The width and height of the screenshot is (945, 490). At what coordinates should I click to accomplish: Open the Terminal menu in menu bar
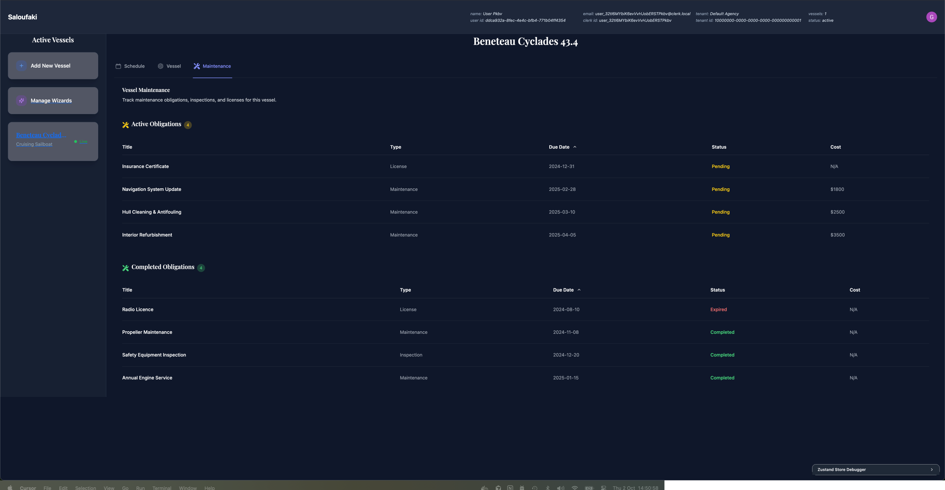tap(162, 488)
